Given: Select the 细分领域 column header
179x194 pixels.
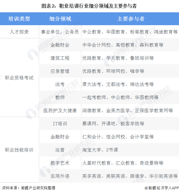Looking at the screenshot, I should pos(60,19).
